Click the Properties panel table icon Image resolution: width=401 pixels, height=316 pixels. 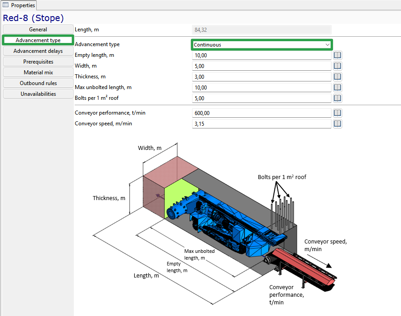pos(5,5)
